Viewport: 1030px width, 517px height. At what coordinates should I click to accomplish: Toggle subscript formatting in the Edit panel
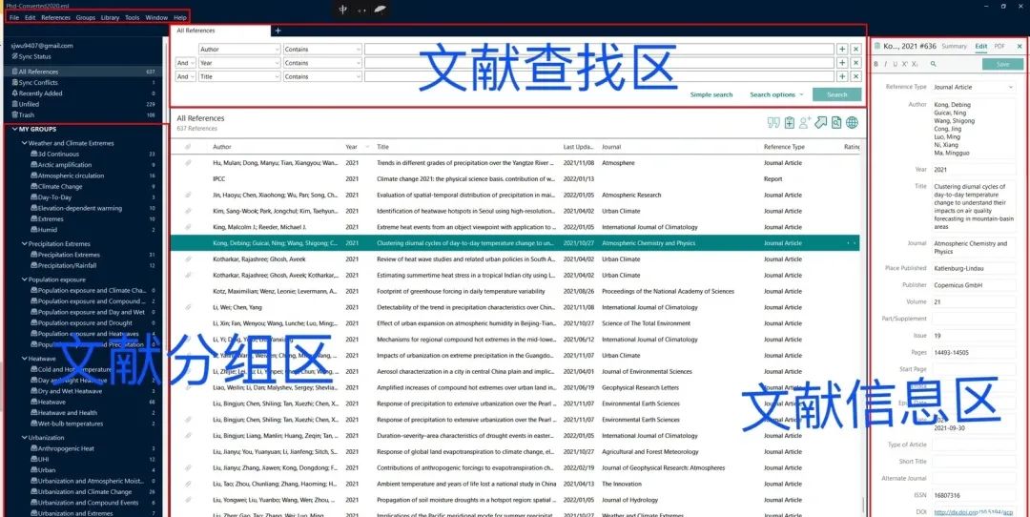coord(915,64)
